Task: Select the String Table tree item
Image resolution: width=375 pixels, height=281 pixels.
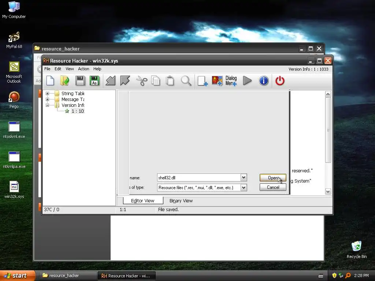Action: (73, 93)
